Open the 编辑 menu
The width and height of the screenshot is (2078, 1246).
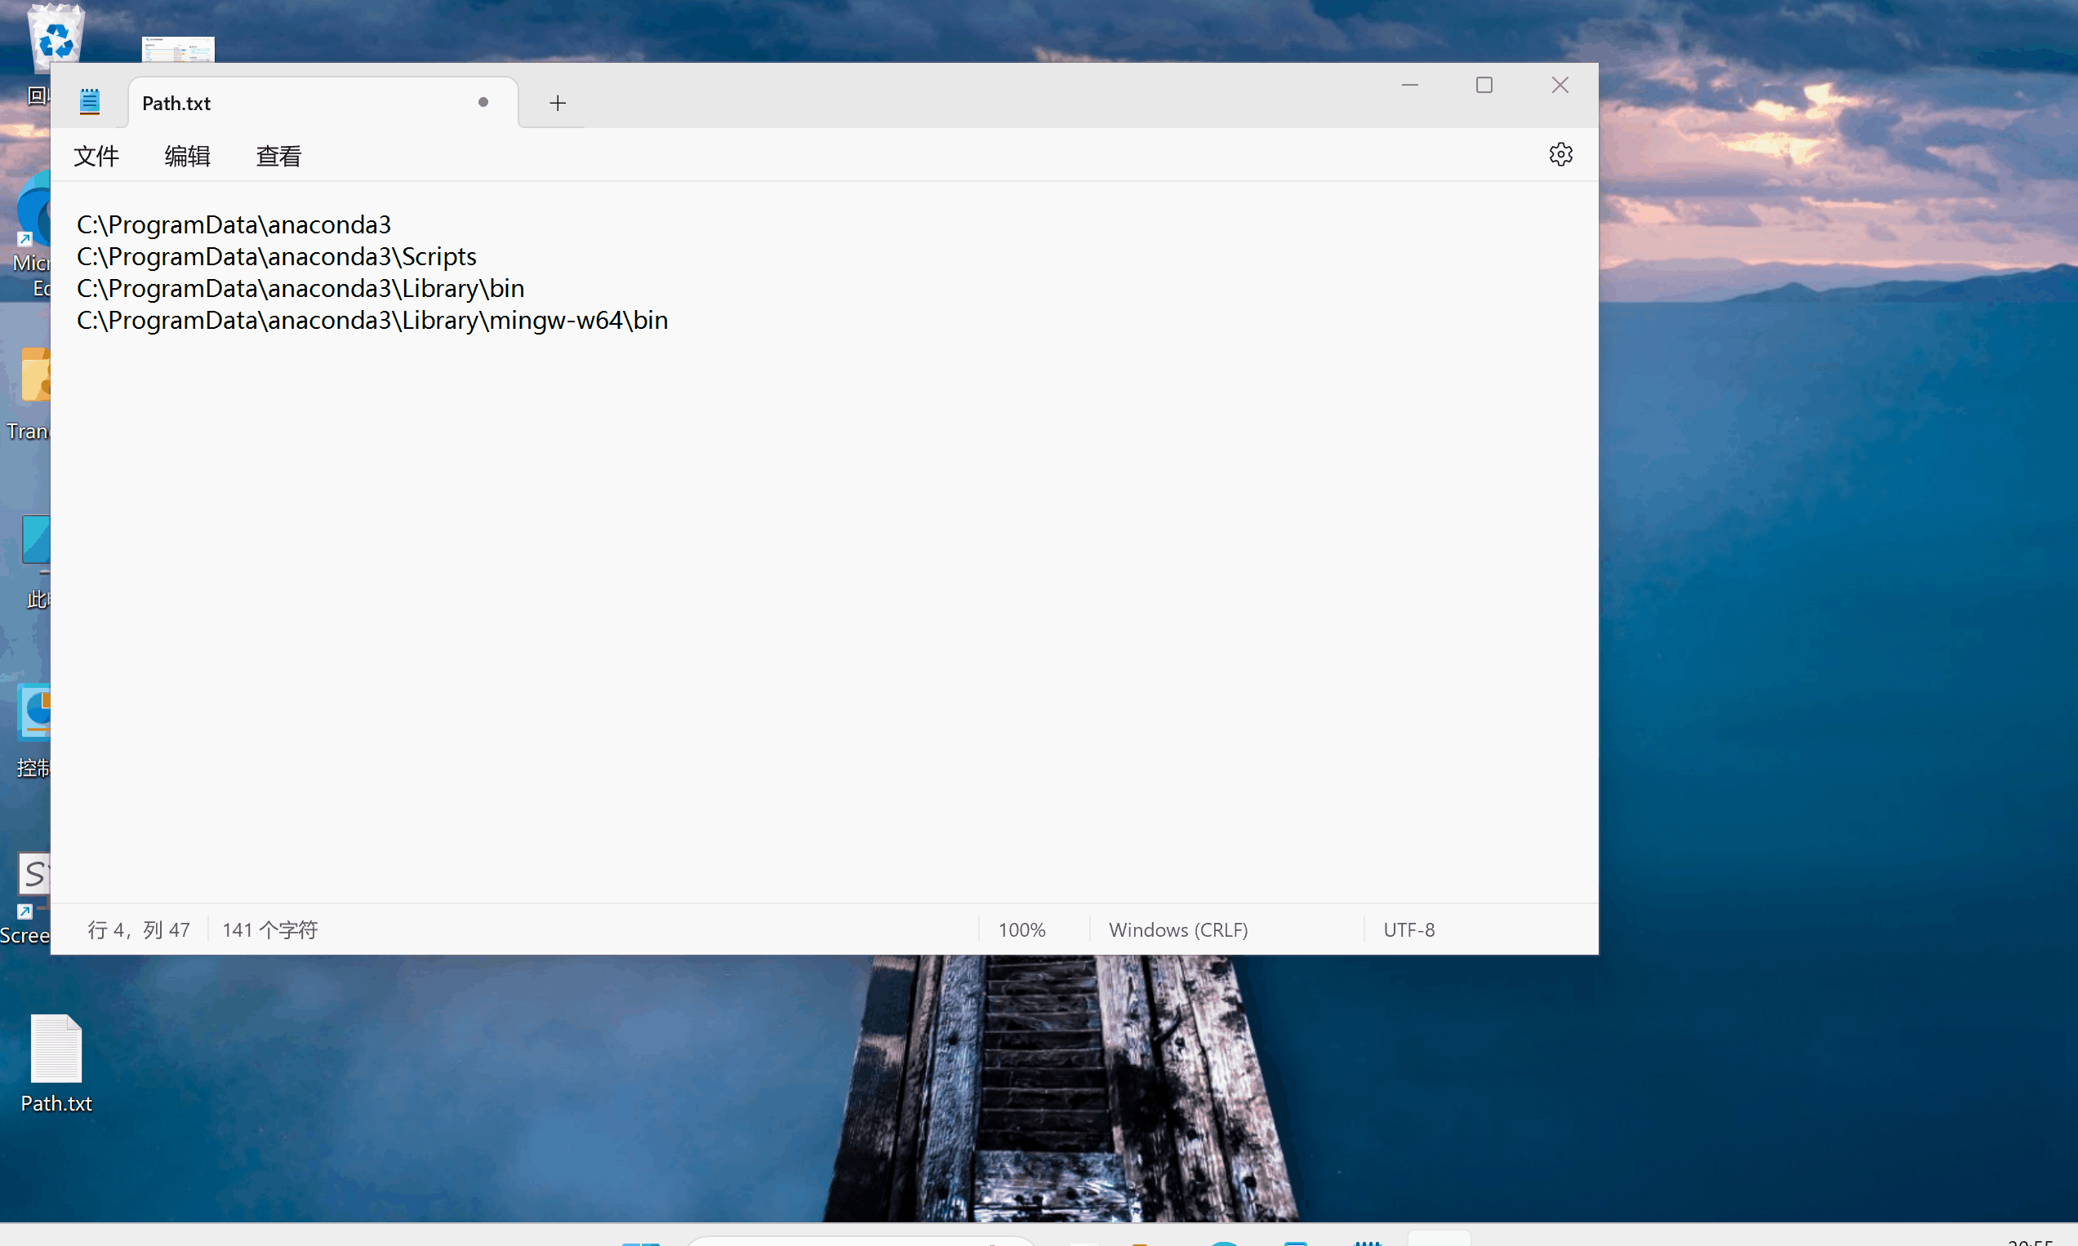(187, 156)
